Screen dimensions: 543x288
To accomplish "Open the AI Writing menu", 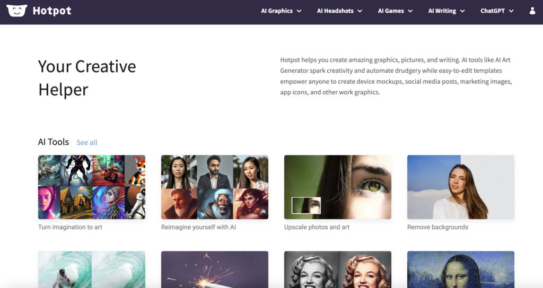I will (446, 11).
